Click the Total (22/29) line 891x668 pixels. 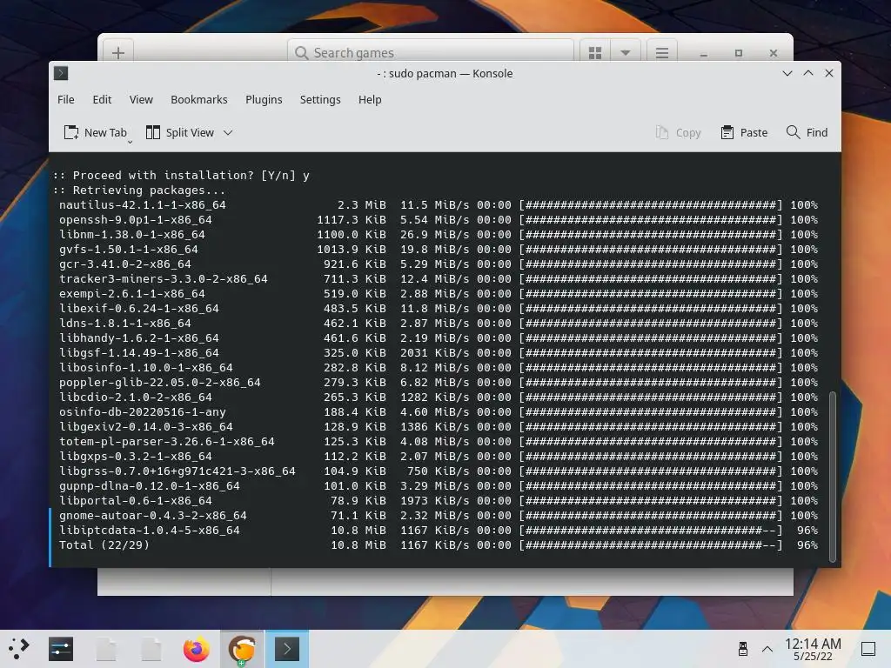439,545
